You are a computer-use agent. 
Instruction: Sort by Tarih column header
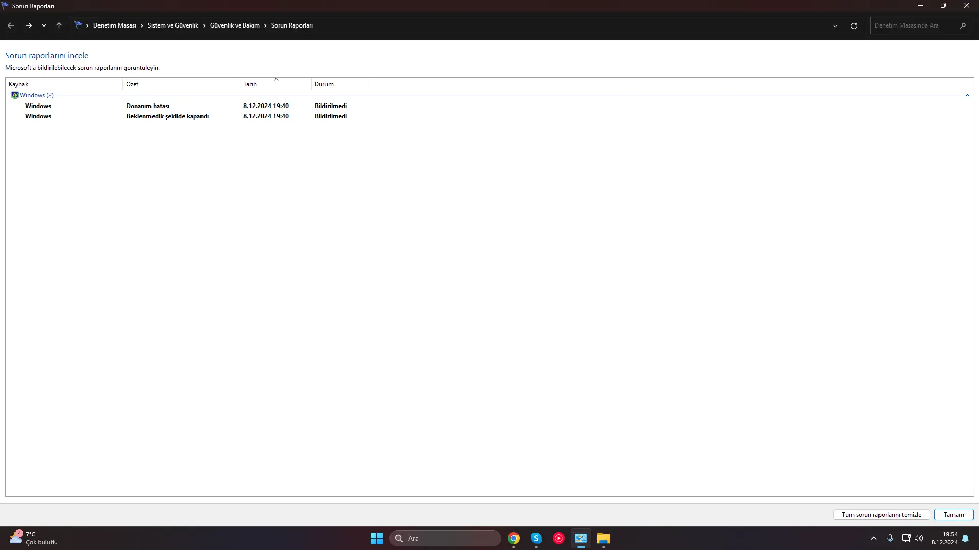pyautogui.click(x=275, y=84)
